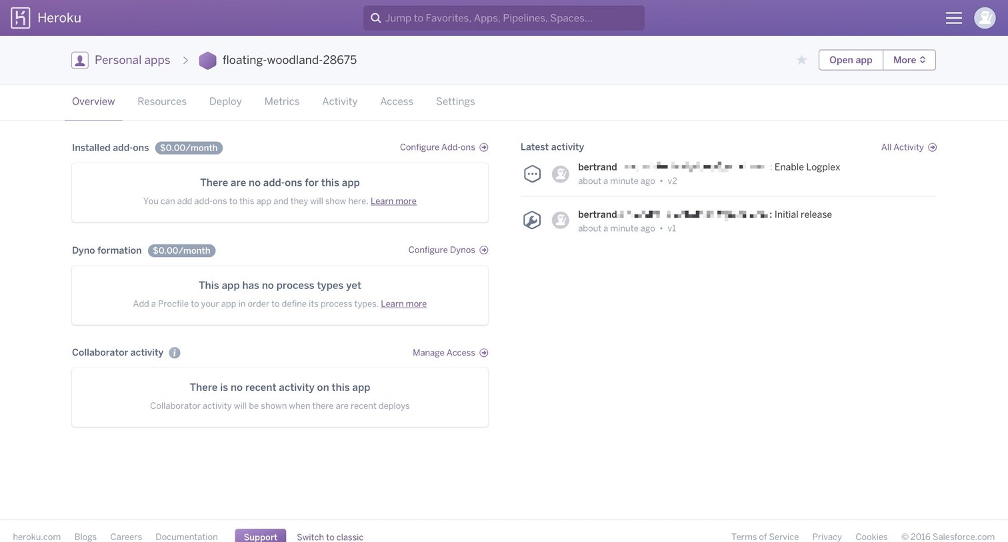This screenshot has height=542, width=1008.
Task: Go to the Activity tab
Action: [x=340, y=101]
